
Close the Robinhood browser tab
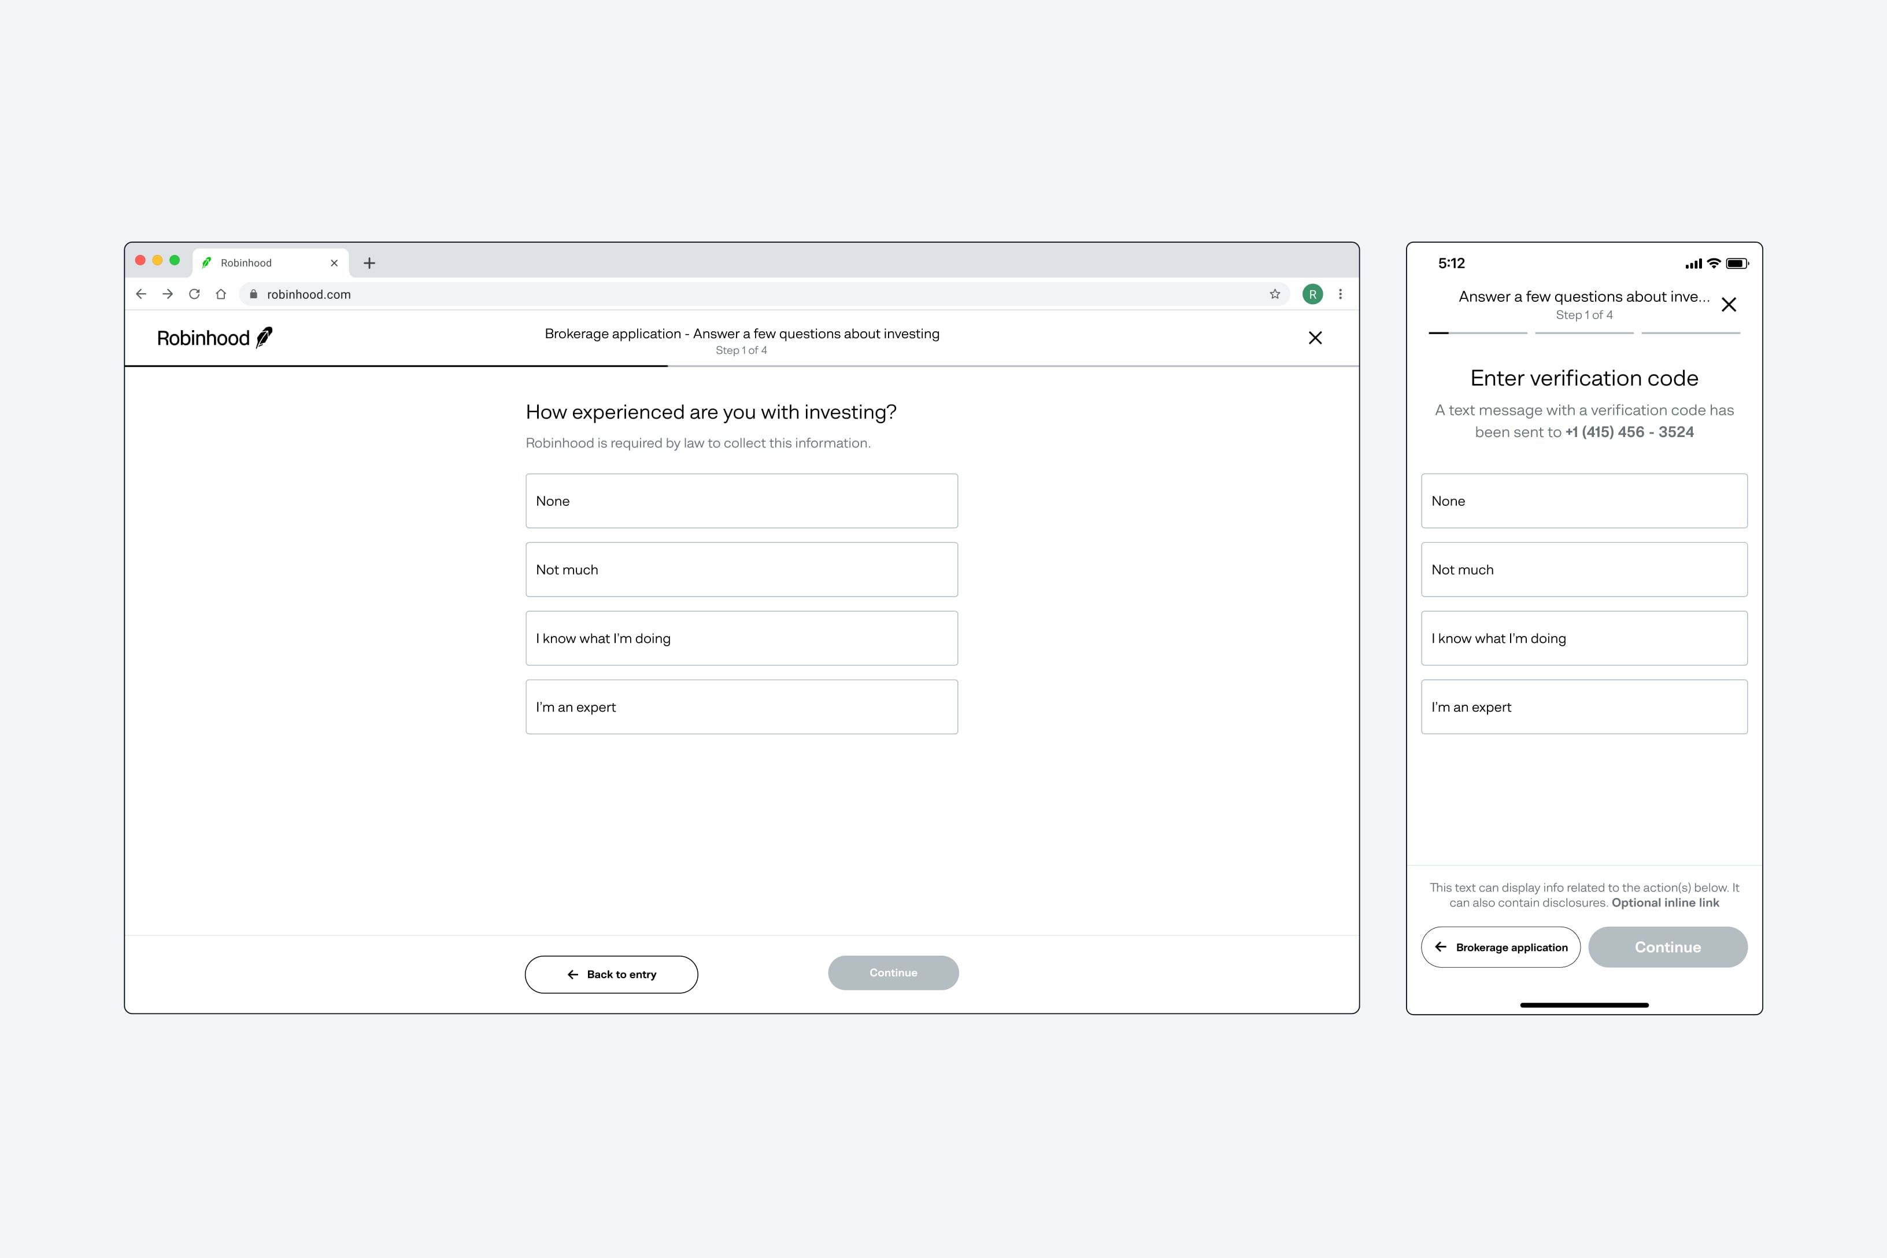pyautogui.click(x=335, y=263)
